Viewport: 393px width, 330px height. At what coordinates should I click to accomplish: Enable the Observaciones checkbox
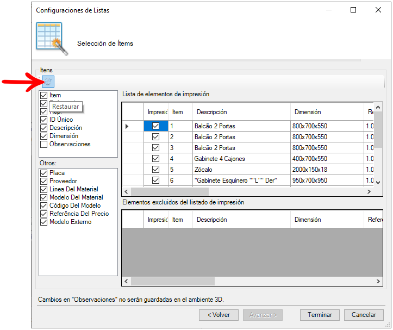[x=44, y=144]
